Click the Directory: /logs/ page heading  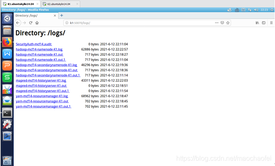[40, 33]
